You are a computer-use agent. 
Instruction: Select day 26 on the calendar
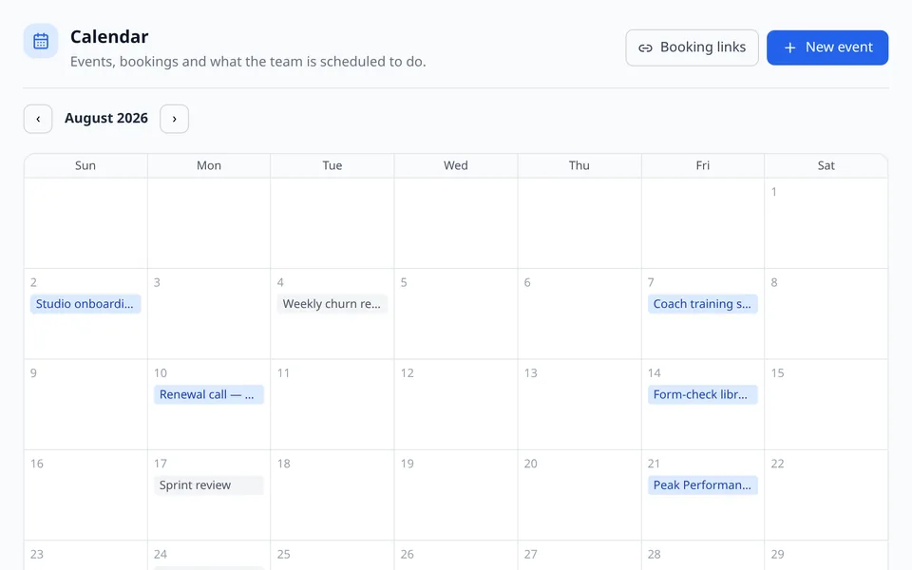(x=455, y=556)
